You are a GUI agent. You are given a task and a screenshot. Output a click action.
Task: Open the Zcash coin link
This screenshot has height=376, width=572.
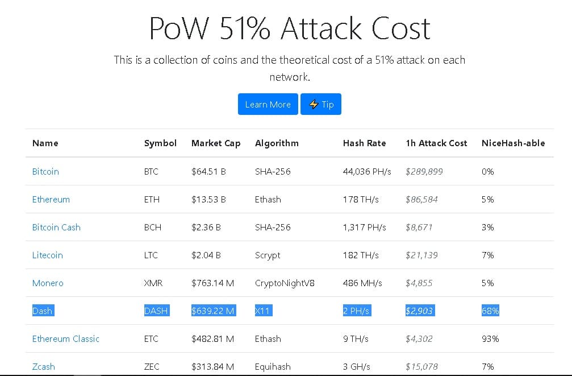[44, 366]
